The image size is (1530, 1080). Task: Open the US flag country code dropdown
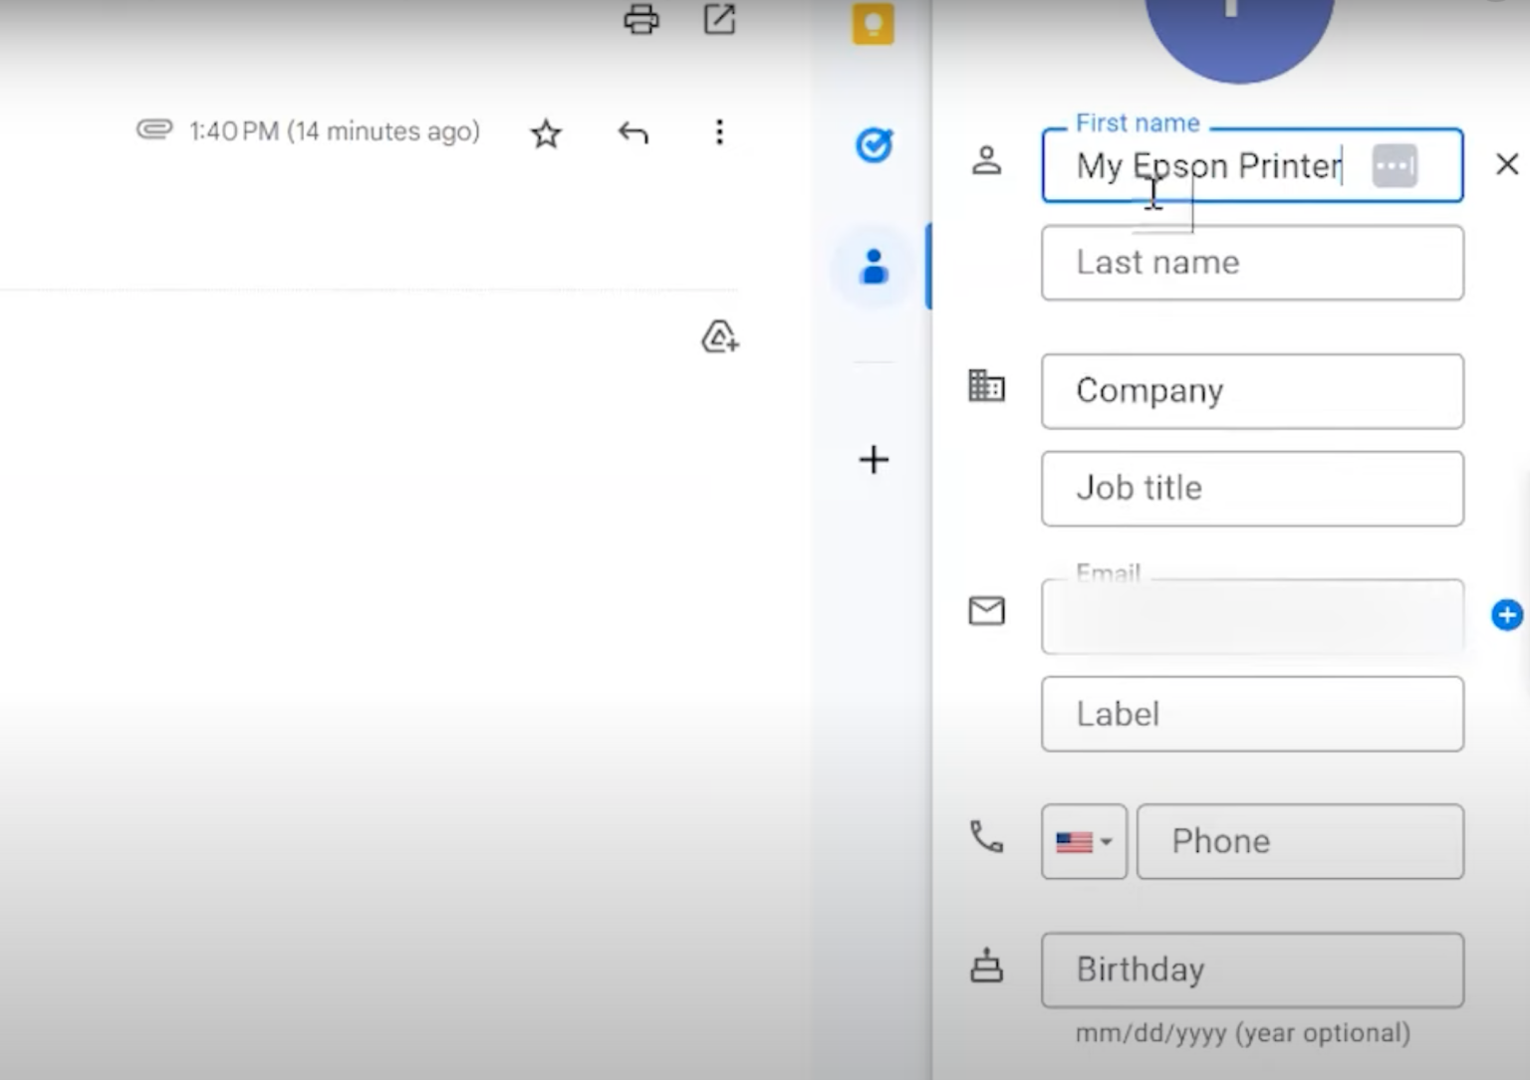1084,842
